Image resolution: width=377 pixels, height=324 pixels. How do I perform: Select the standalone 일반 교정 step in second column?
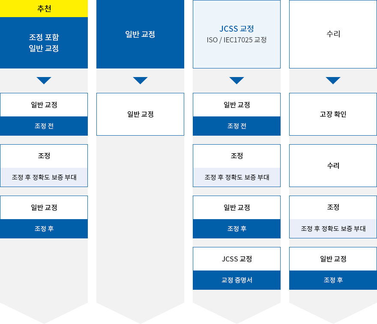(140, 114)
